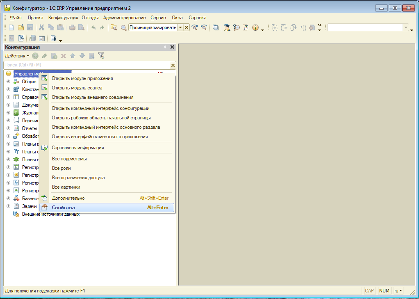Select 'Дополнительно' context menu item
This screenshot has width=419, height=299.
pos(107,198)
